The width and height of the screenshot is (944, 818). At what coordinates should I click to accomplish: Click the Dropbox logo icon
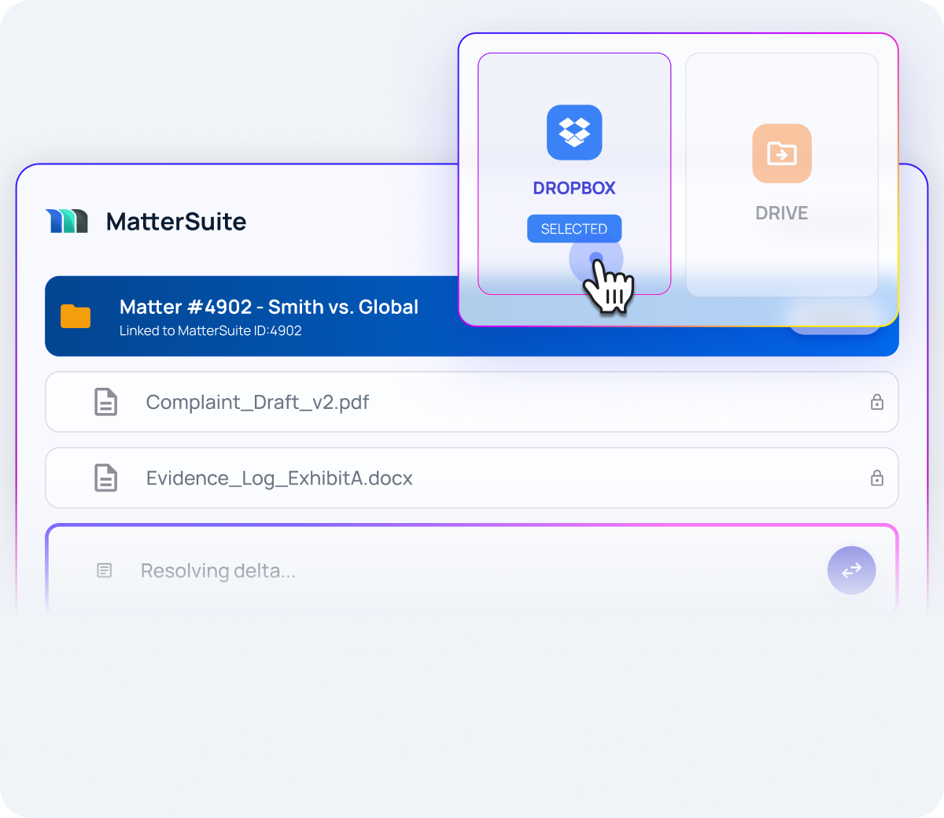pyautogui.click(x=574, y=132)
